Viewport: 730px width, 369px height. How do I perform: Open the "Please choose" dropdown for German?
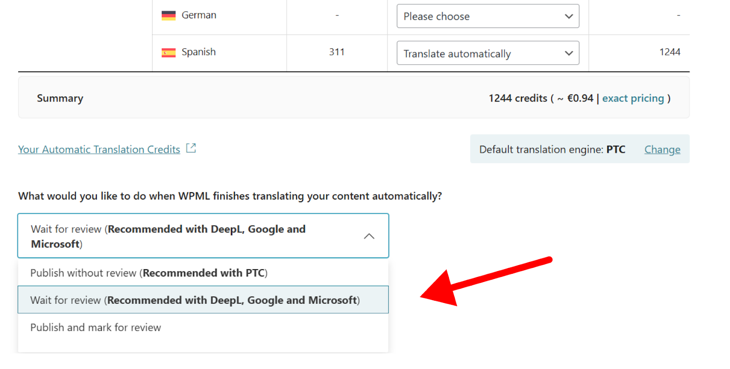tap(487, 16)
